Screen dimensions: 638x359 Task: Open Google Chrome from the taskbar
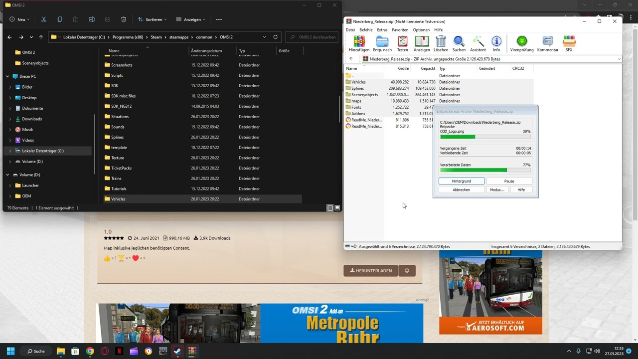[x=90, y=351]
